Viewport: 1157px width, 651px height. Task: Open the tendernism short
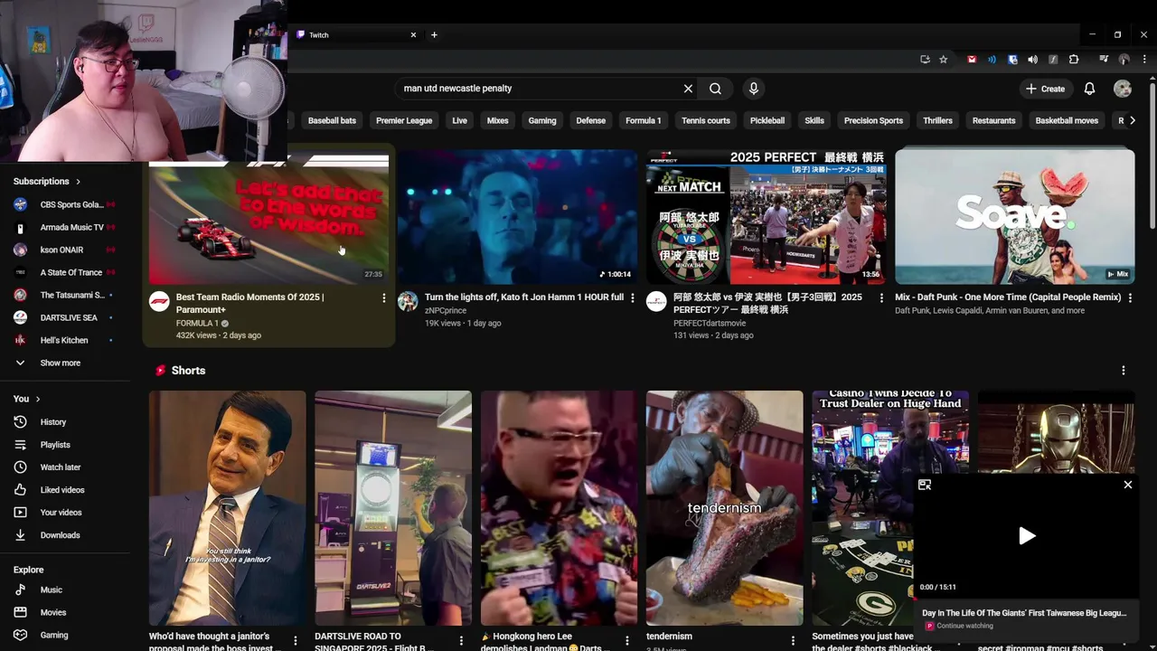[x=724, y=508]
